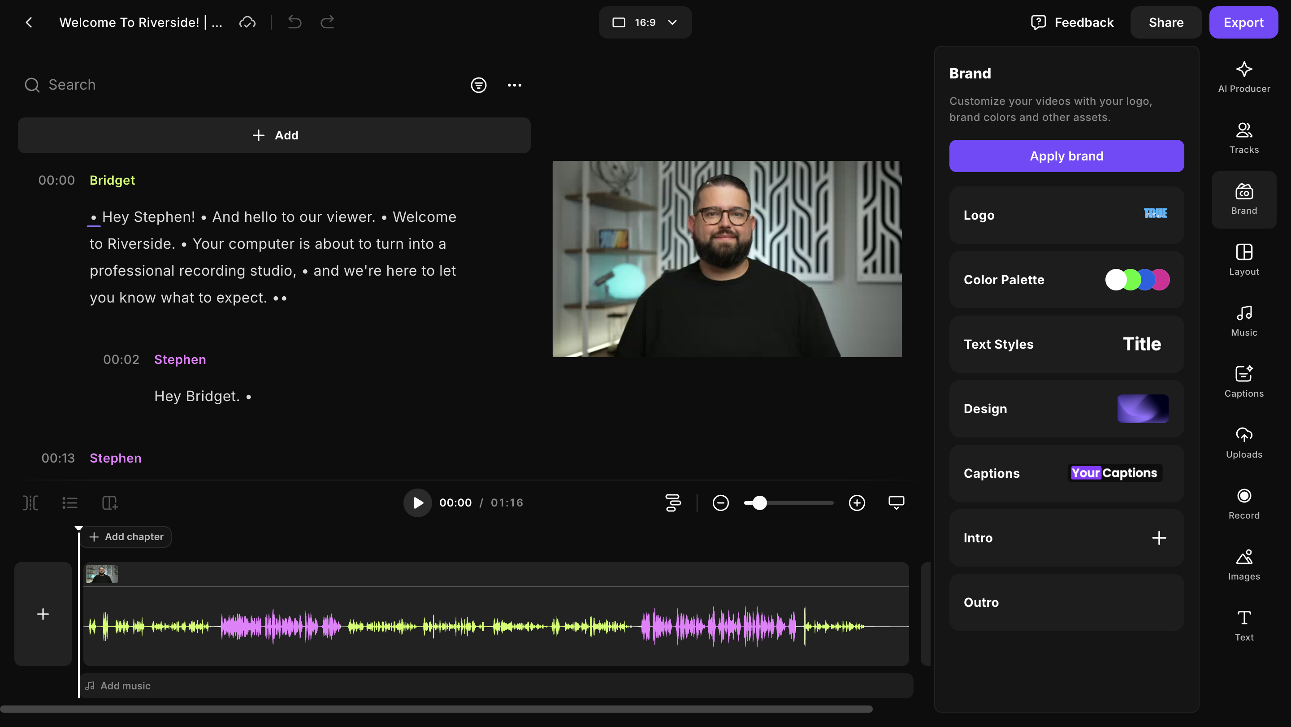Switch to the Layout tab
This screenshot has width=1291, height=727.
[x=1243, y=260]
